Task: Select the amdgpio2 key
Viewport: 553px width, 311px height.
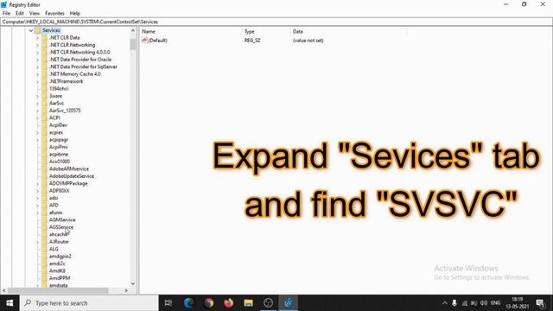Action: pos(60,257)
